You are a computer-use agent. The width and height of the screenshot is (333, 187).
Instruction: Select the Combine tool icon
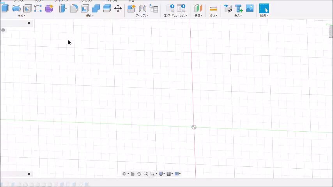96,9
